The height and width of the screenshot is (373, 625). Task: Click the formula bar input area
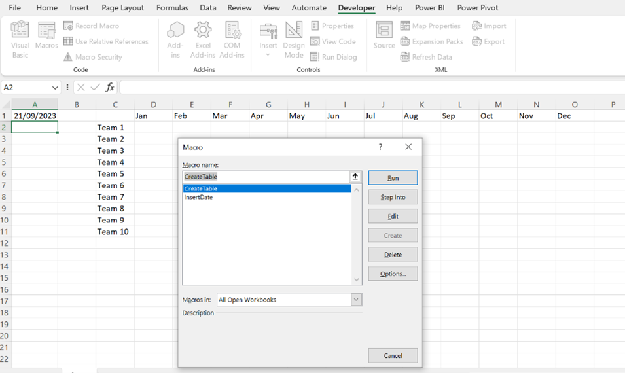tap(372, 87)
